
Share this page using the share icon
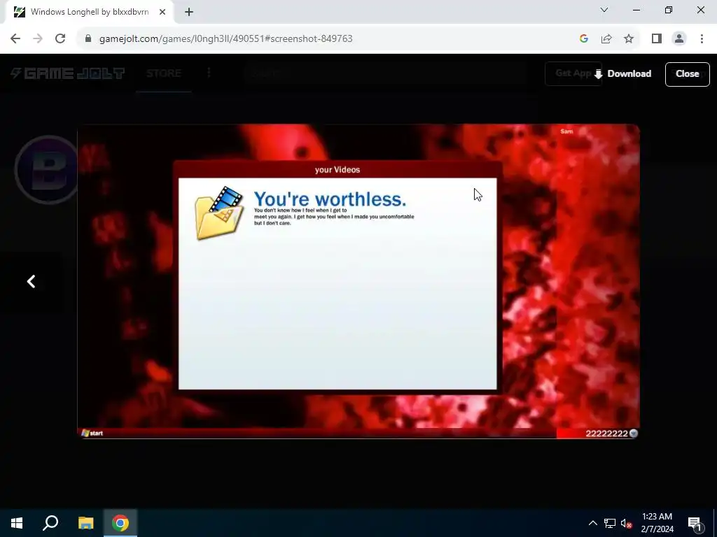click(x=606, y=39)
